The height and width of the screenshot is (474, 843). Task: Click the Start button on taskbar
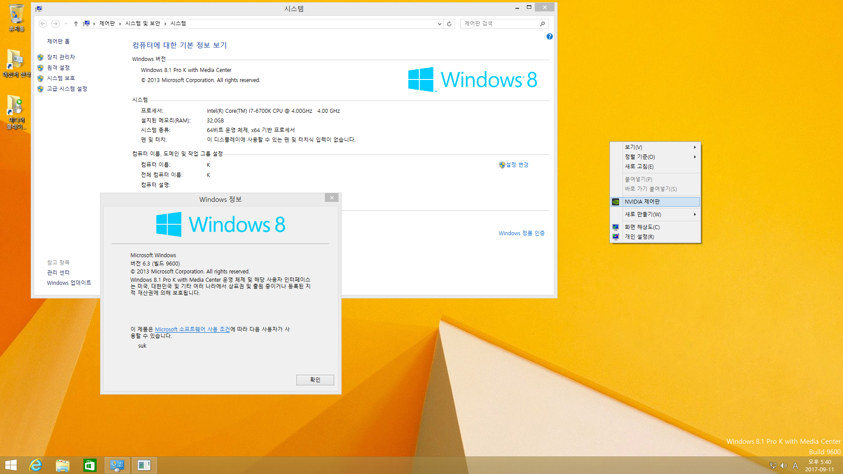point(11,465)
